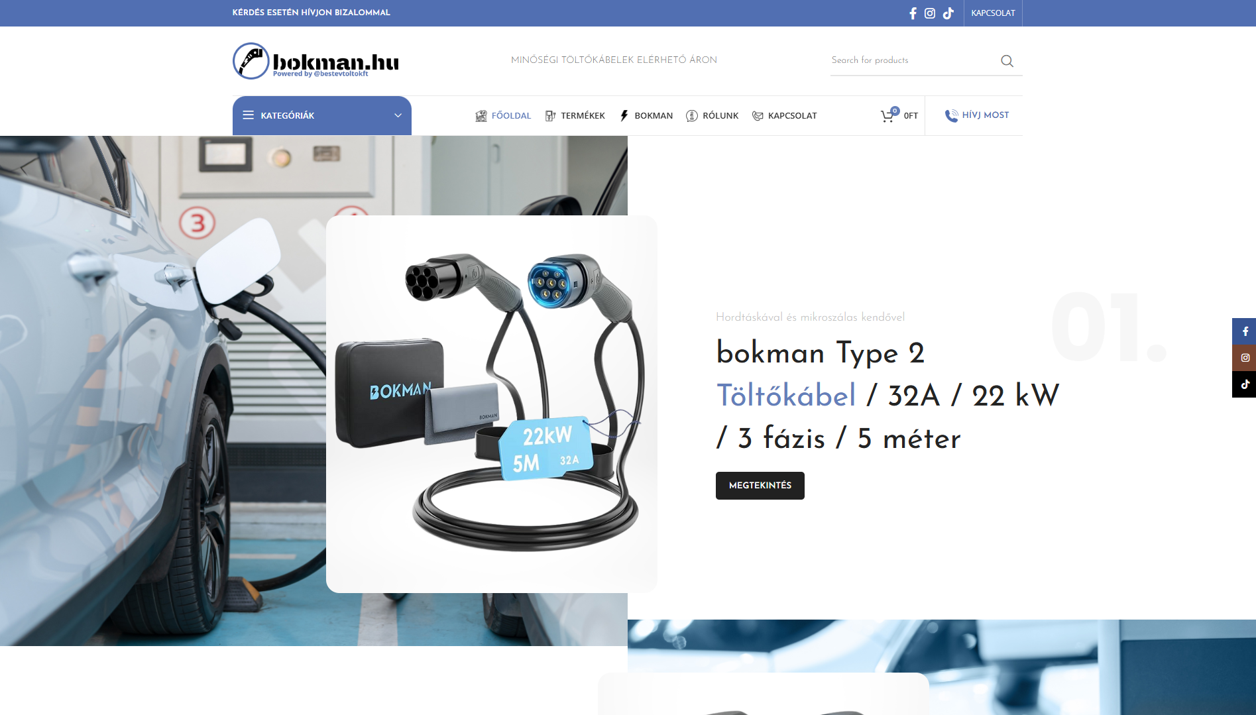Open Instagram from the top bar icon

coord(930,13)
